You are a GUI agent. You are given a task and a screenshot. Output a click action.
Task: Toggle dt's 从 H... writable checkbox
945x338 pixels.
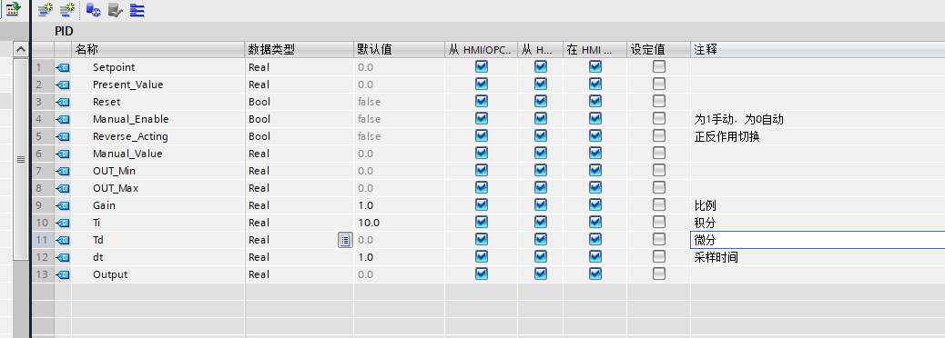pos(541,257)
